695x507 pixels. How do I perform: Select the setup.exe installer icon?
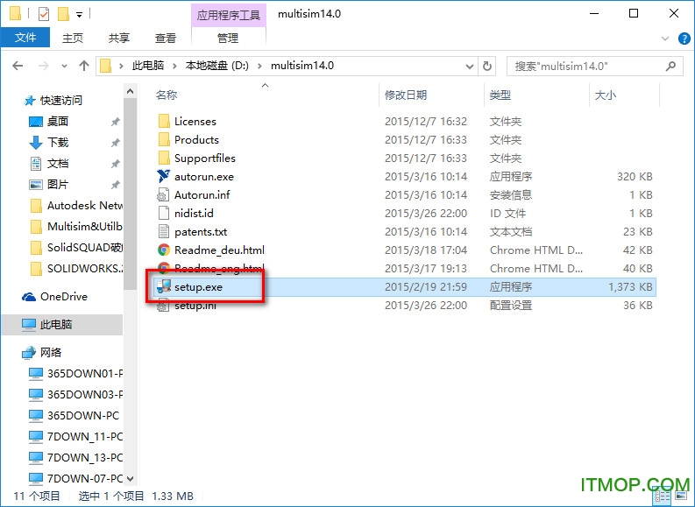click(164, 287)
